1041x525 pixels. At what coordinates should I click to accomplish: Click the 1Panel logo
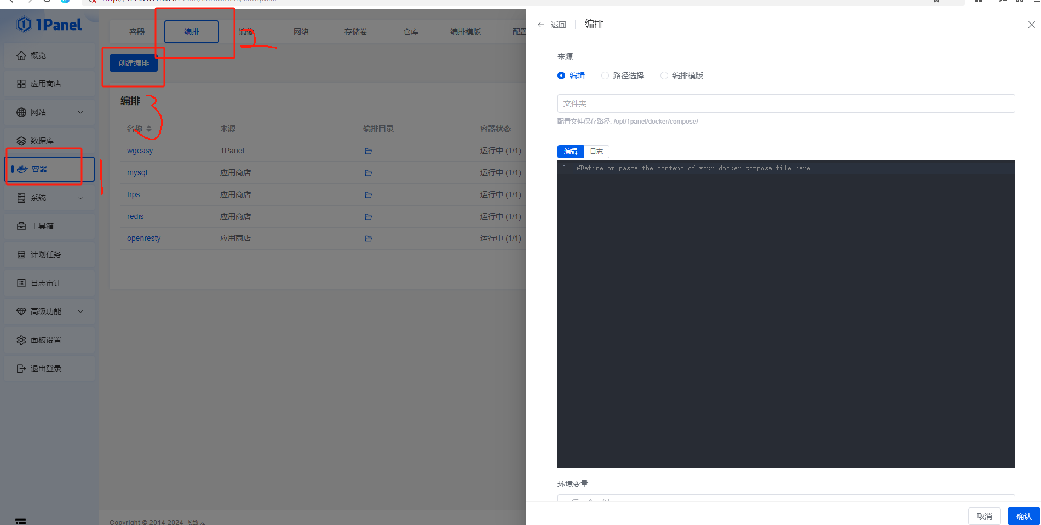pyautogui.click(x=49, y=25)
